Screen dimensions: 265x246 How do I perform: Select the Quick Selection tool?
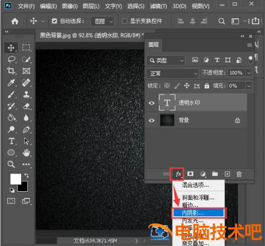tap(26, 60)
